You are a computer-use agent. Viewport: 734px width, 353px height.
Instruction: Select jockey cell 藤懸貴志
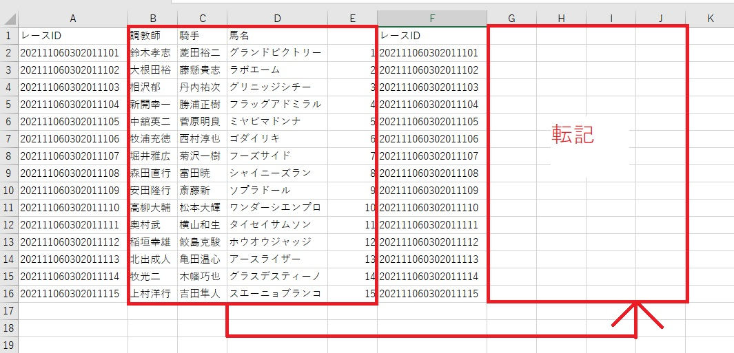(202, 70)
